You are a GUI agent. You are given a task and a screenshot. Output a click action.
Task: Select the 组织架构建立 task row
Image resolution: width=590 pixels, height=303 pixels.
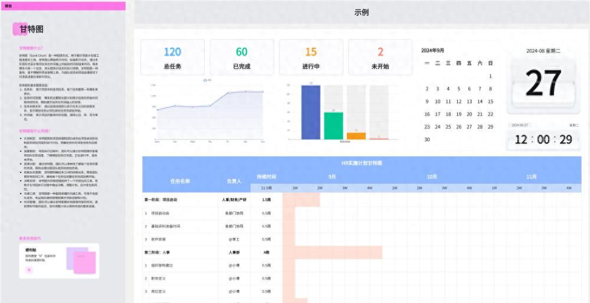pos(362,265)
